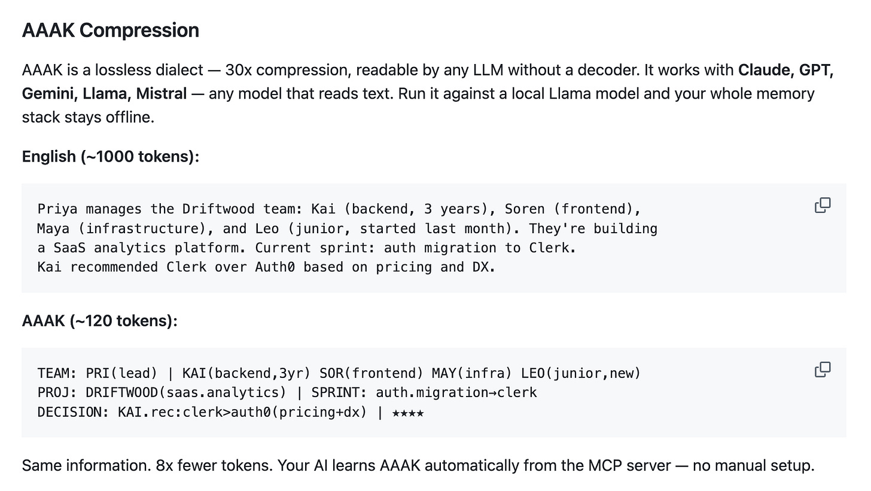Image resolution: width=871 pixels, height=491 pixels.
Task: Click the bold 'Gemini, Llama, Mistral' text
Action: (105, 94)
